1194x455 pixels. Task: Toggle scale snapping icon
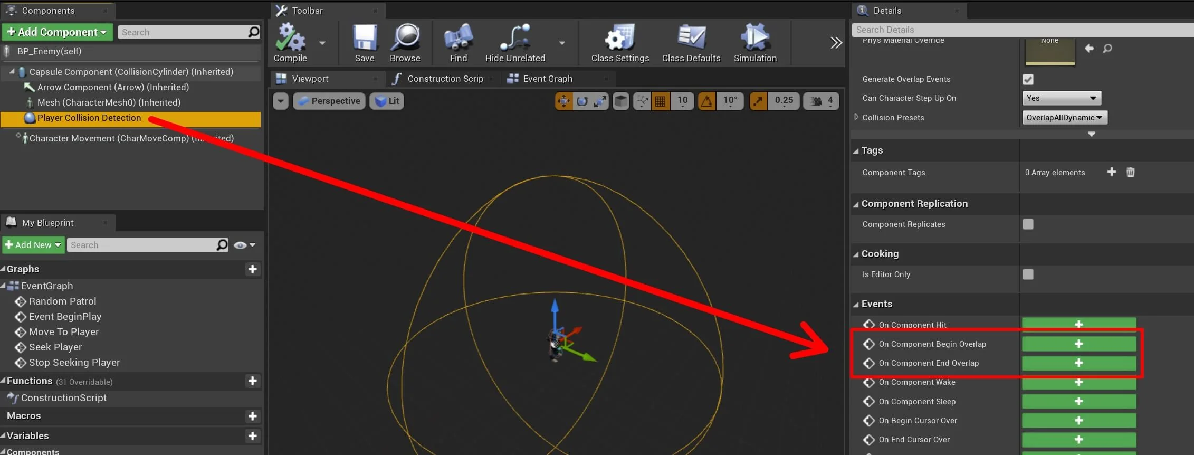[x=758, y=101]
